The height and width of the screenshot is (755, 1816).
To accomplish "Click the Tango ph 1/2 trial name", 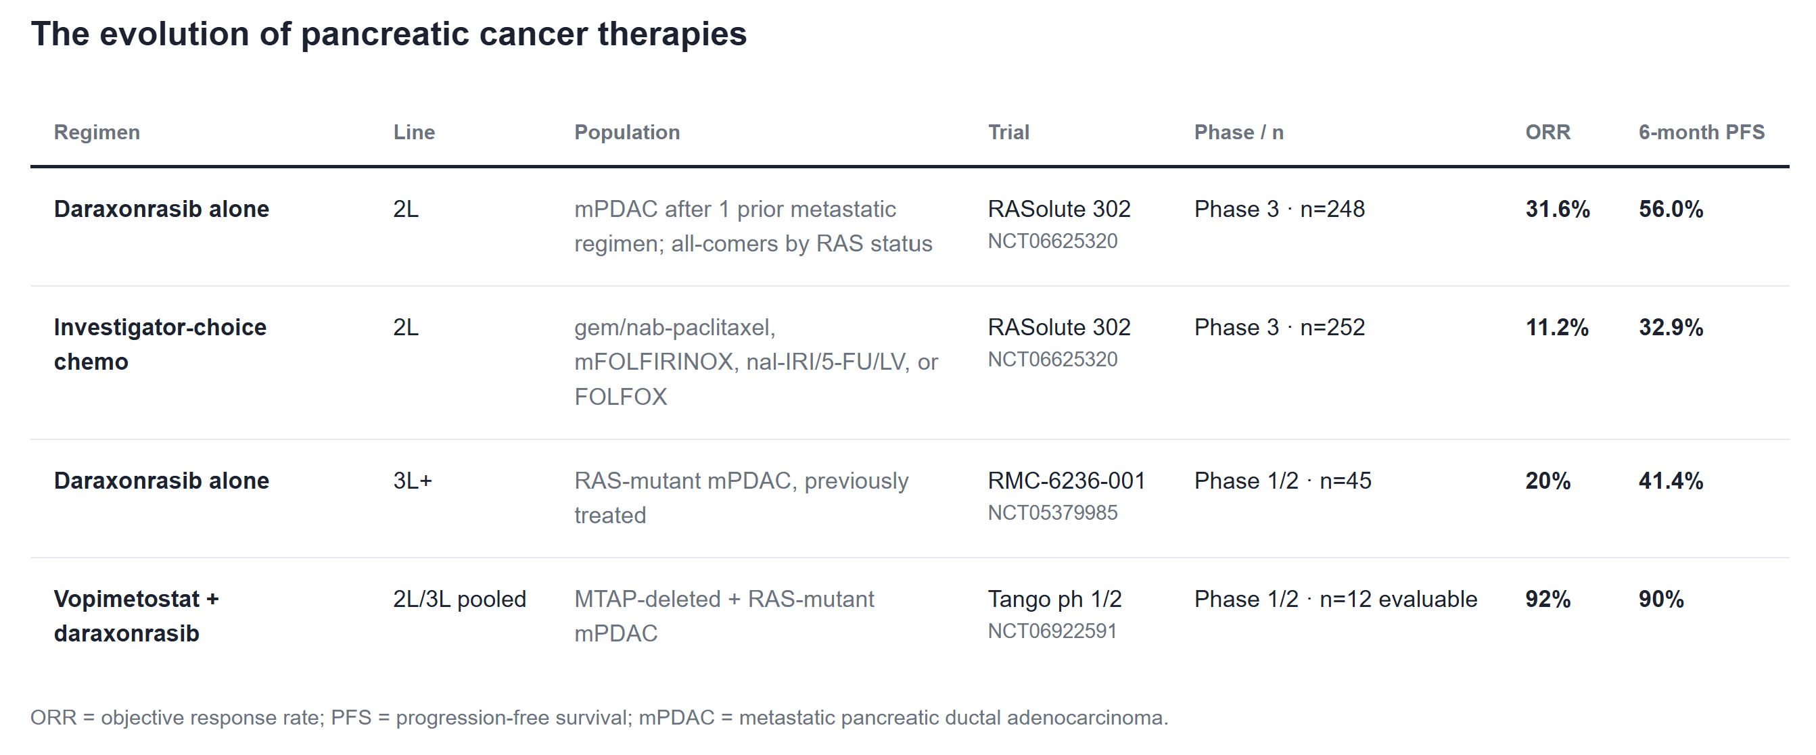I will 1054,599.
